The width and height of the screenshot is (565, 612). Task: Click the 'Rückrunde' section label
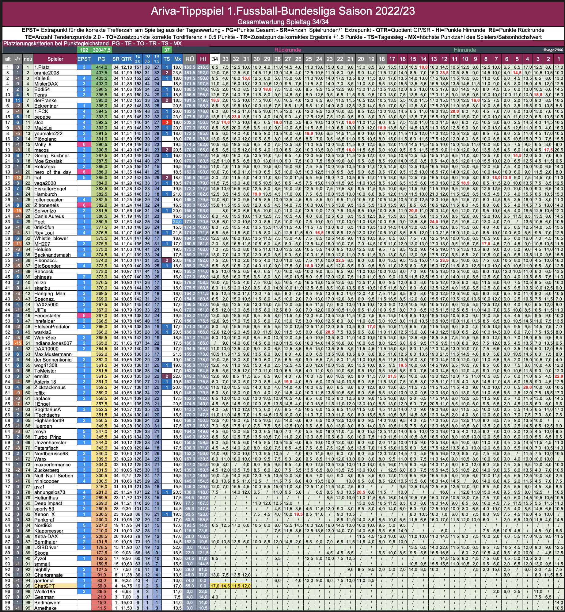point(288,50)
